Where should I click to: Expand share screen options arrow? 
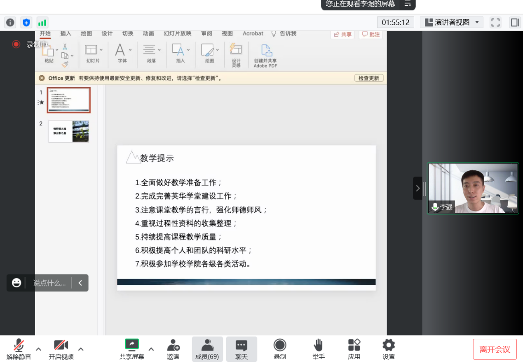coord(151,349)
